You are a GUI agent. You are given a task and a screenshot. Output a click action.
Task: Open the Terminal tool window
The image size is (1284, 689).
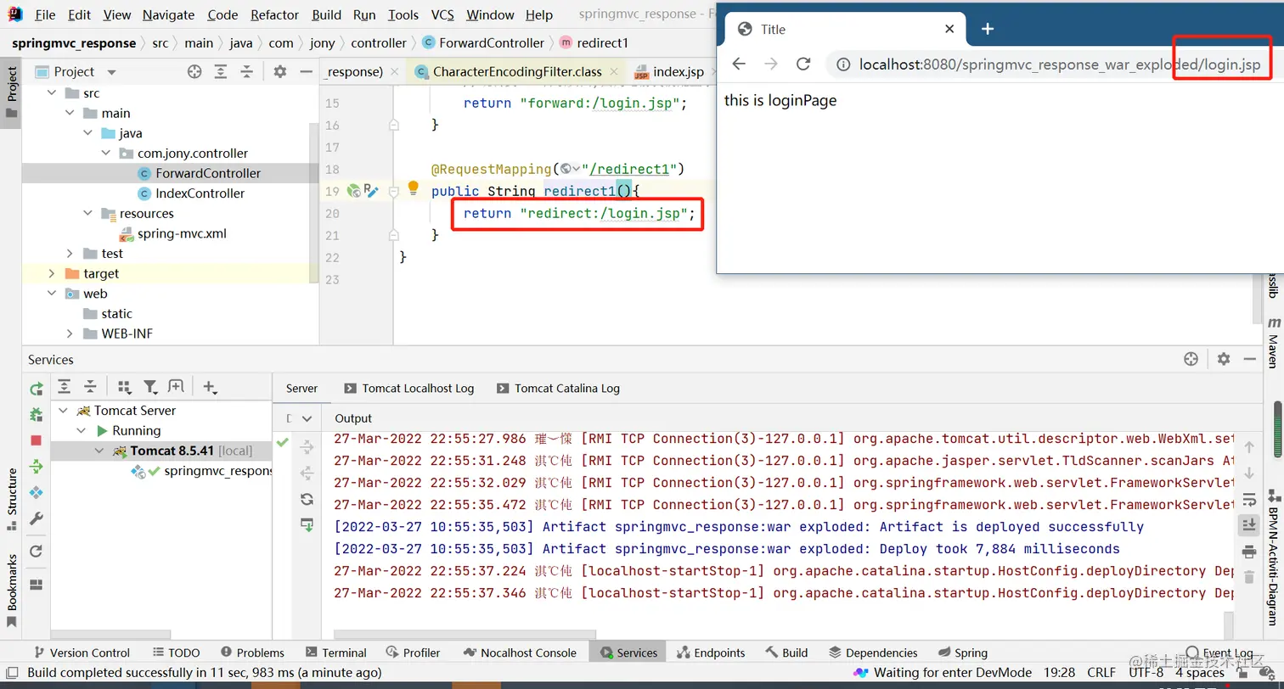pyautogui.click(x=335, y=653)
